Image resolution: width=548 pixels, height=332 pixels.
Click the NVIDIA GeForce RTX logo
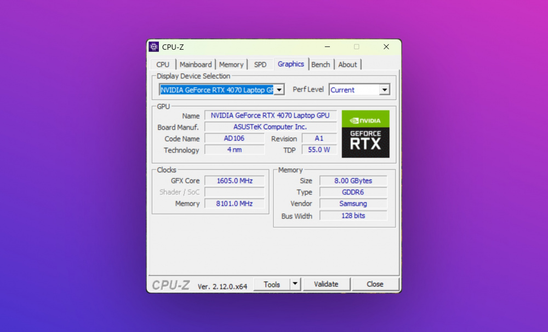pyautogui.click(x=366, y=134)
